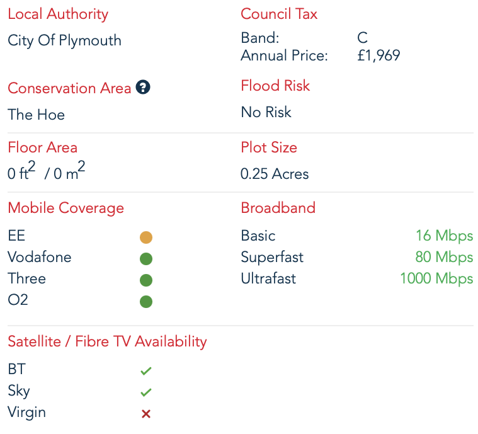The height and width of the screenshot is (434, 478).
Task: Click the red Virgin unavailable cross
Action: (x=146, y=414)
